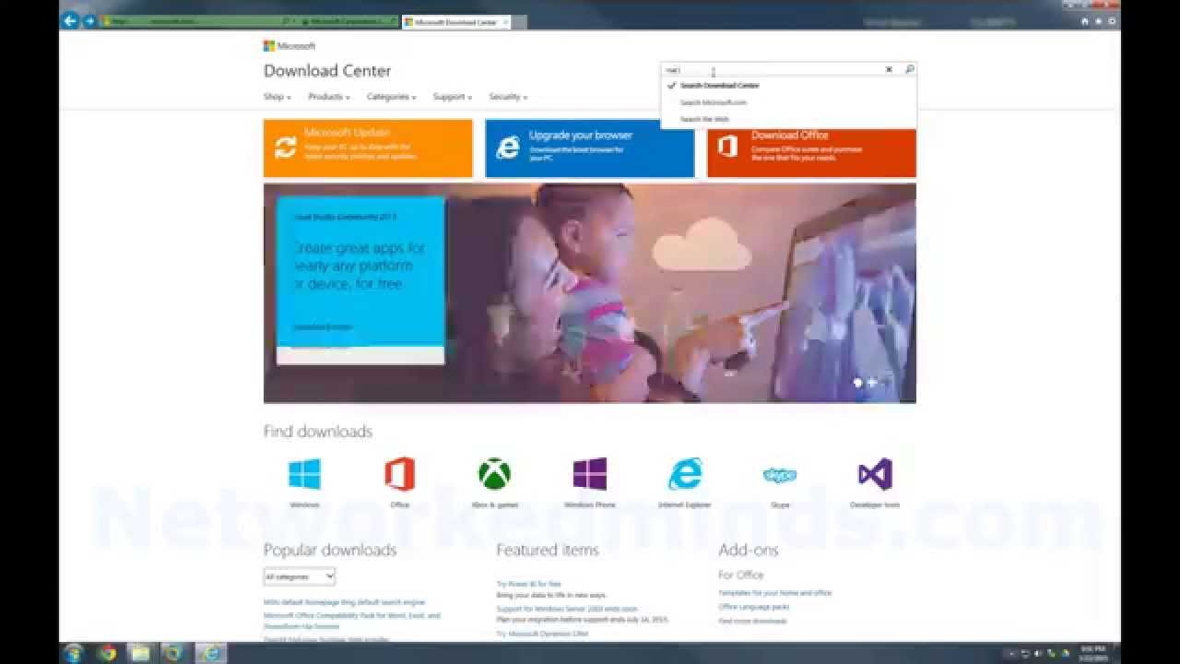Click the browser Home icon
1180x664 pixels.
point(1085,21)
